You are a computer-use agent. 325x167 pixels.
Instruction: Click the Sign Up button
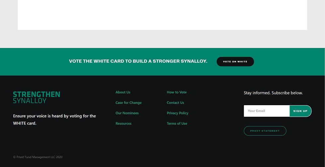(x=300, y=111)
